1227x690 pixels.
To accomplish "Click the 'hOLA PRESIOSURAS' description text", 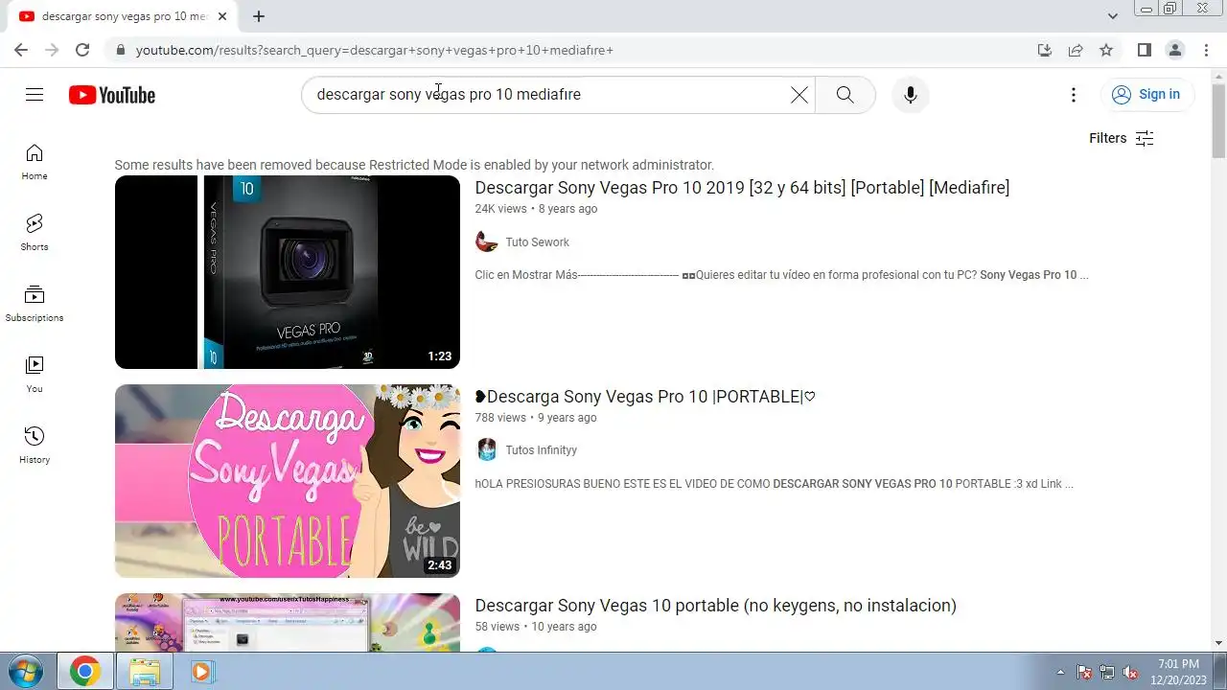I will [774, 484].
